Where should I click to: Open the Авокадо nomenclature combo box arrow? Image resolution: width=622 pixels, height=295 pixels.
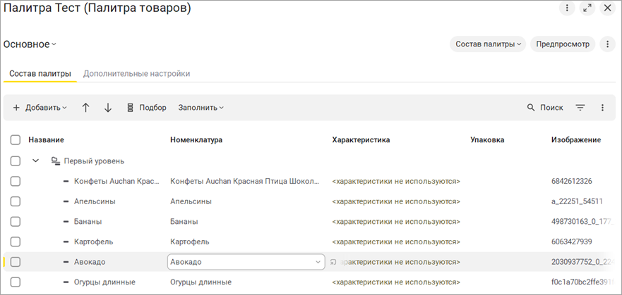pyautogui.click(x=318, y=262)
